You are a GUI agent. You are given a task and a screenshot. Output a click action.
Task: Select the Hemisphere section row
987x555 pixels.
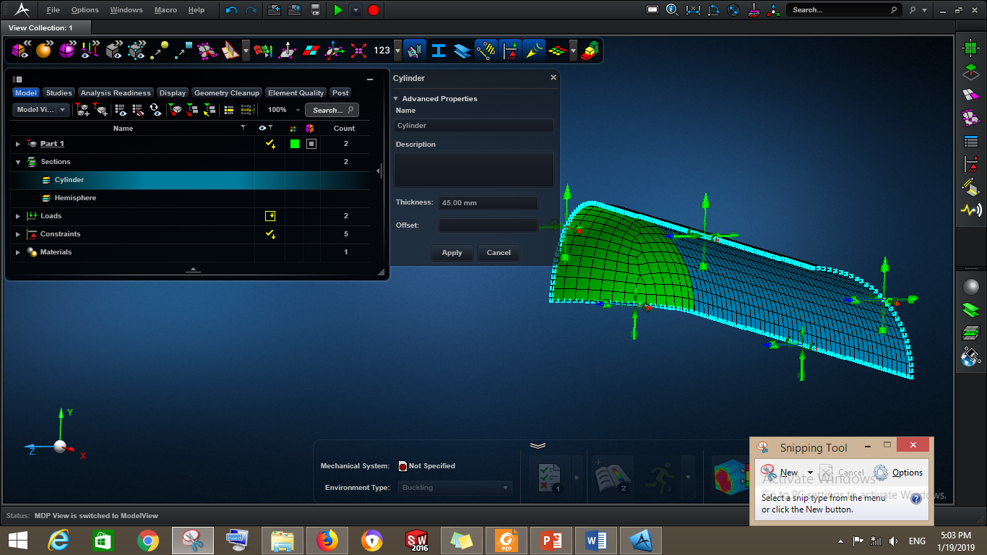(x=191, y=198)
